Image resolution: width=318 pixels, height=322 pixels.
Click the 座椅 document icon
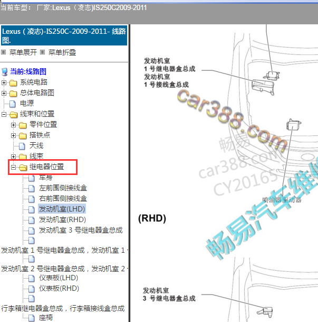pyautogui.click(x=32, y=318)
